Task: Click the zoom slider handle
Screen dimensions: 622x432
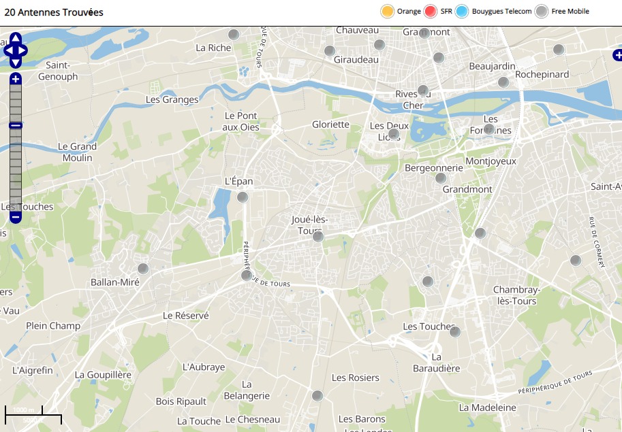Action: pyautogui.click(x=15, y=125)
